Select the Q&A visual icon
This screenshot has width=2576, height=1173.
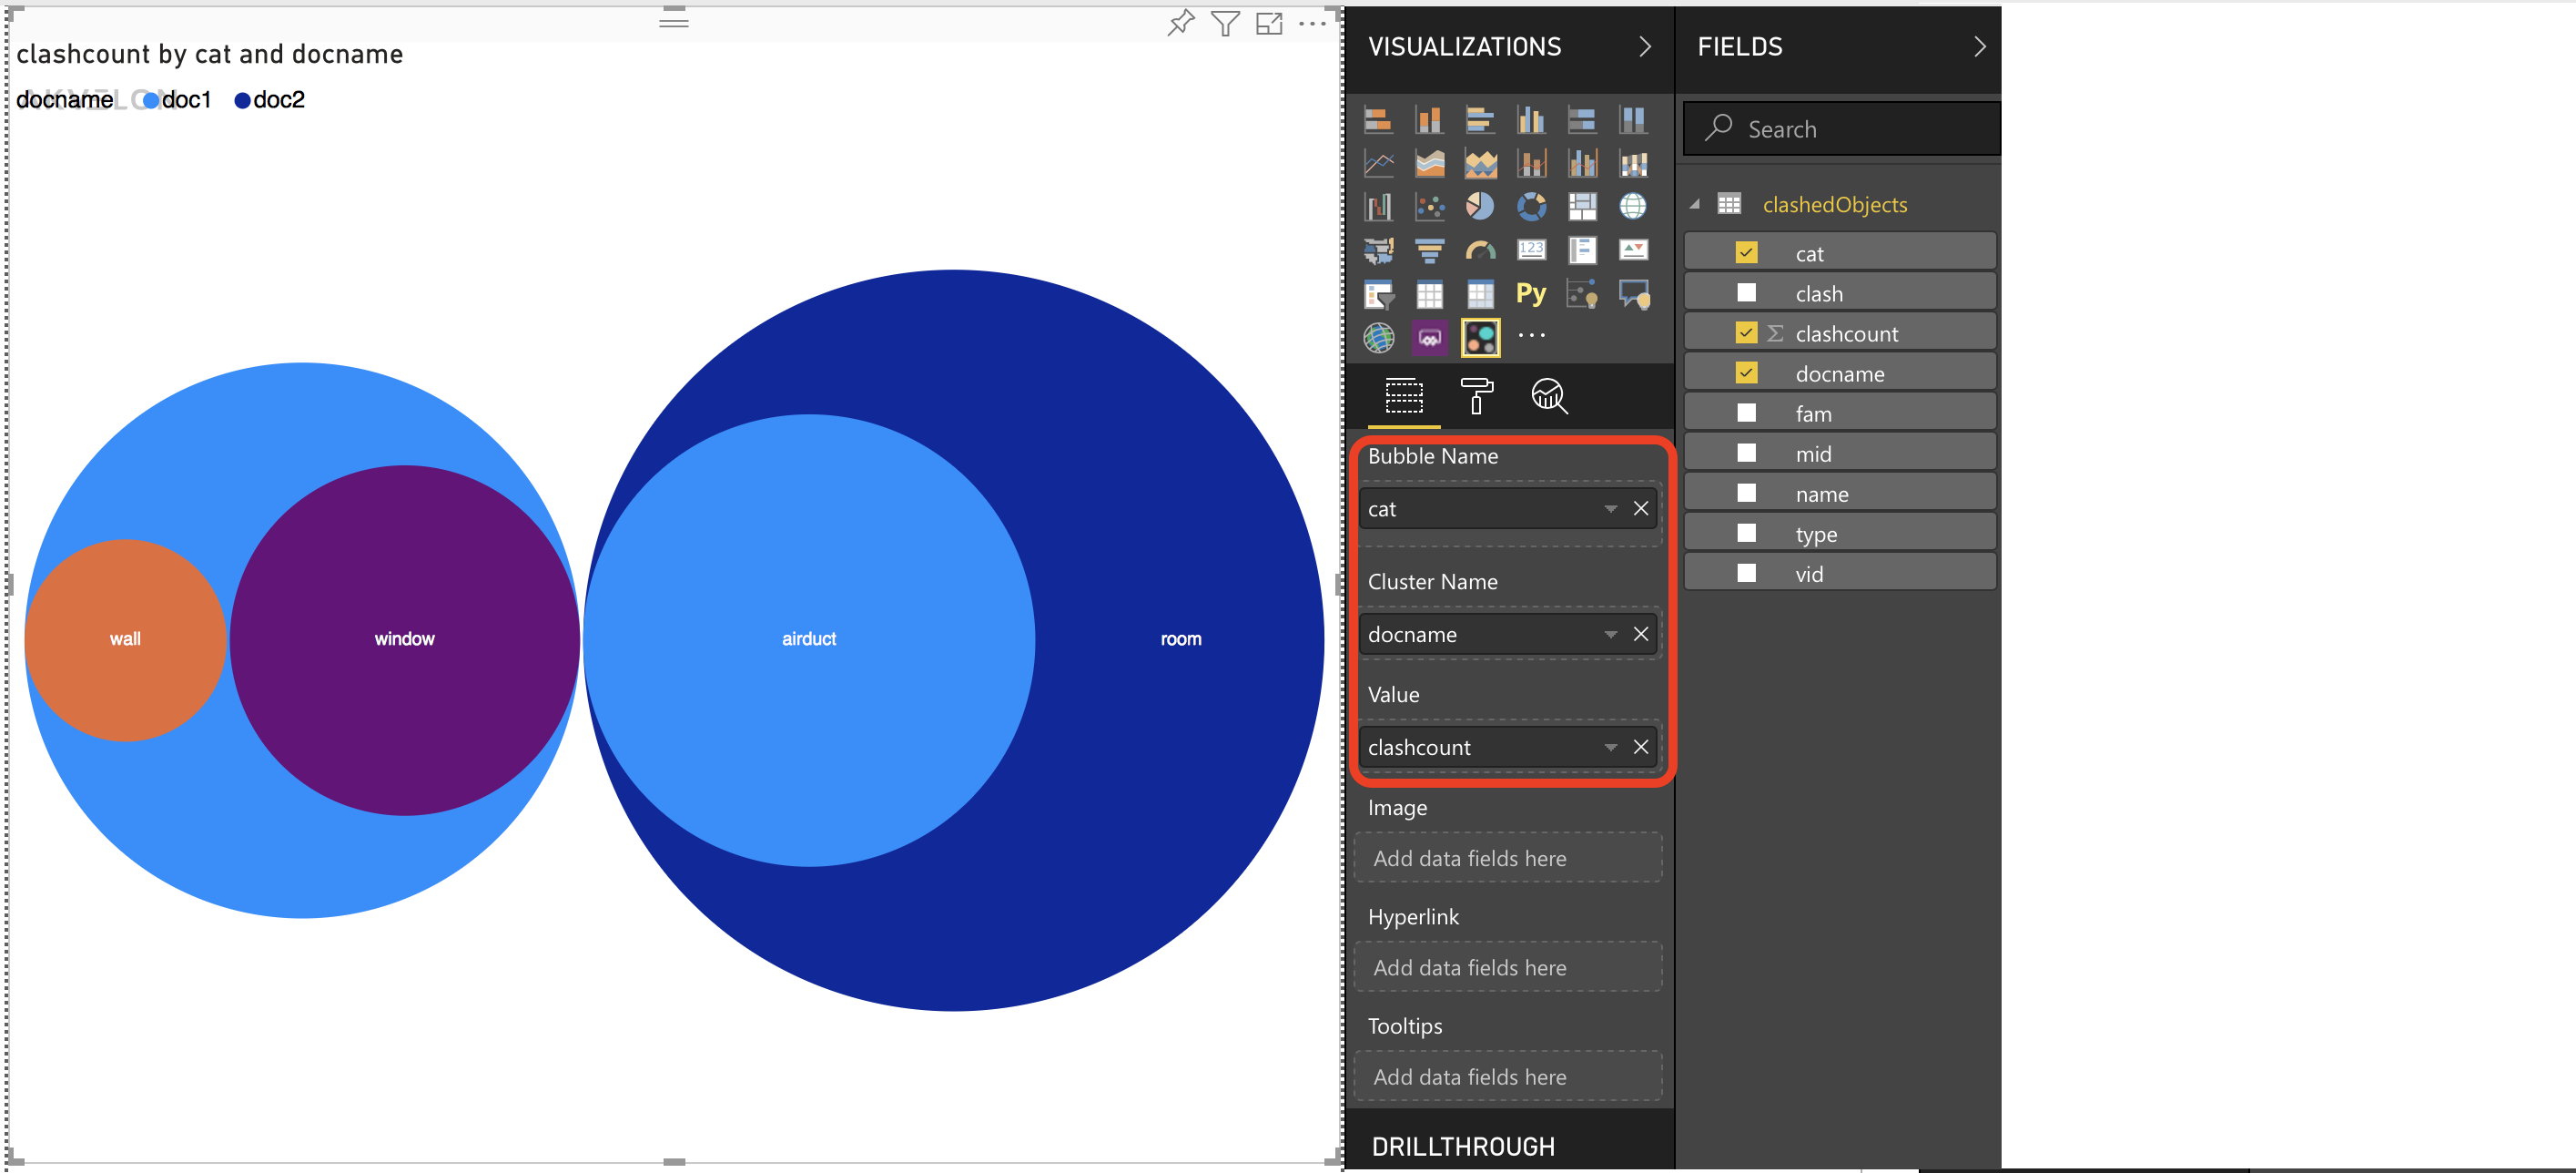1633,294
